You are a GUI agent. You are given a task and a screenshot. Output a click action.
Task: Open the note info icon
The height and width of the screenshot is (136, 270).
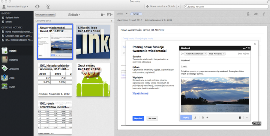point(264,14)
